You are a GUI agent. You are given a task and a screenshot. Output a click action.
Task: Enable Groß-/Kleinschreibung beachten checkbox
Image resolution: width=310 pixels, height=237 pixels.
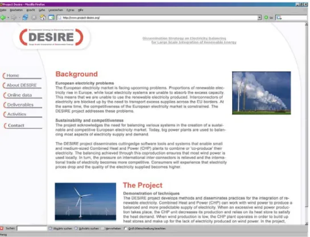tap(125, 228)
